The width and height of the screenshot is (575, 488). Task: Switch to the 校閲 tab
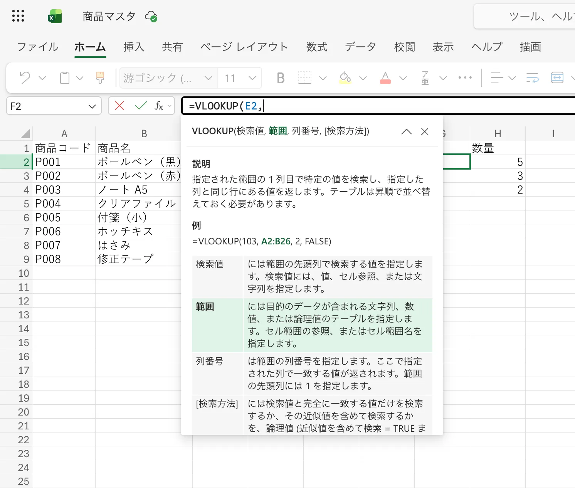point(405,47)
